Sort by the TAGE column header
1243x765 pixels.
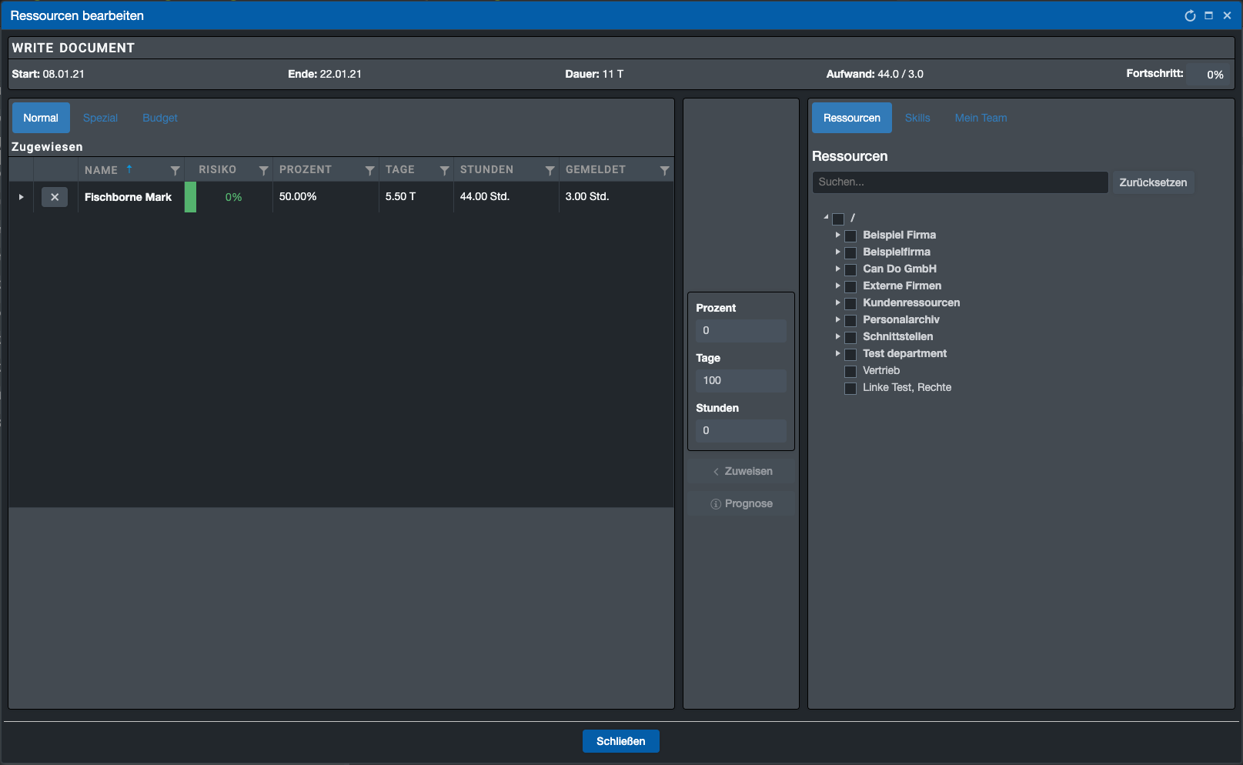[400, 169]
